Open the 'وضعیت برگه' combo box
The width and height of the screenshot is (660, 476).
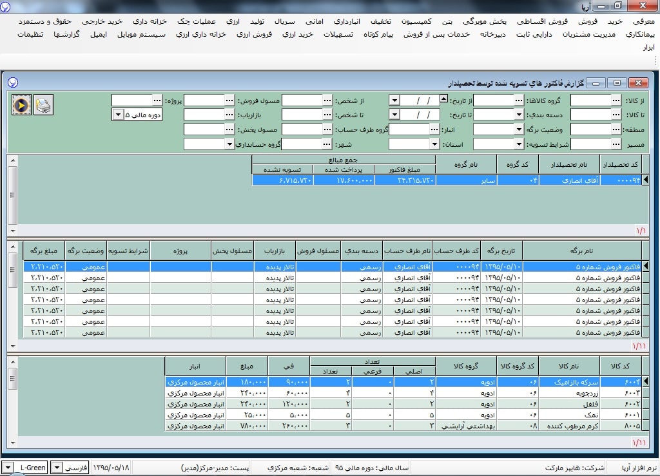519,129
